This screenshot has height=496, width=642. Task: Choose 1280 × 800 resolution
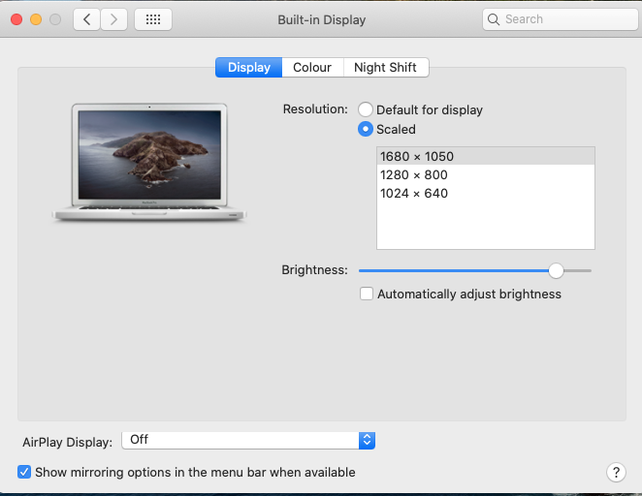(486, 174)
